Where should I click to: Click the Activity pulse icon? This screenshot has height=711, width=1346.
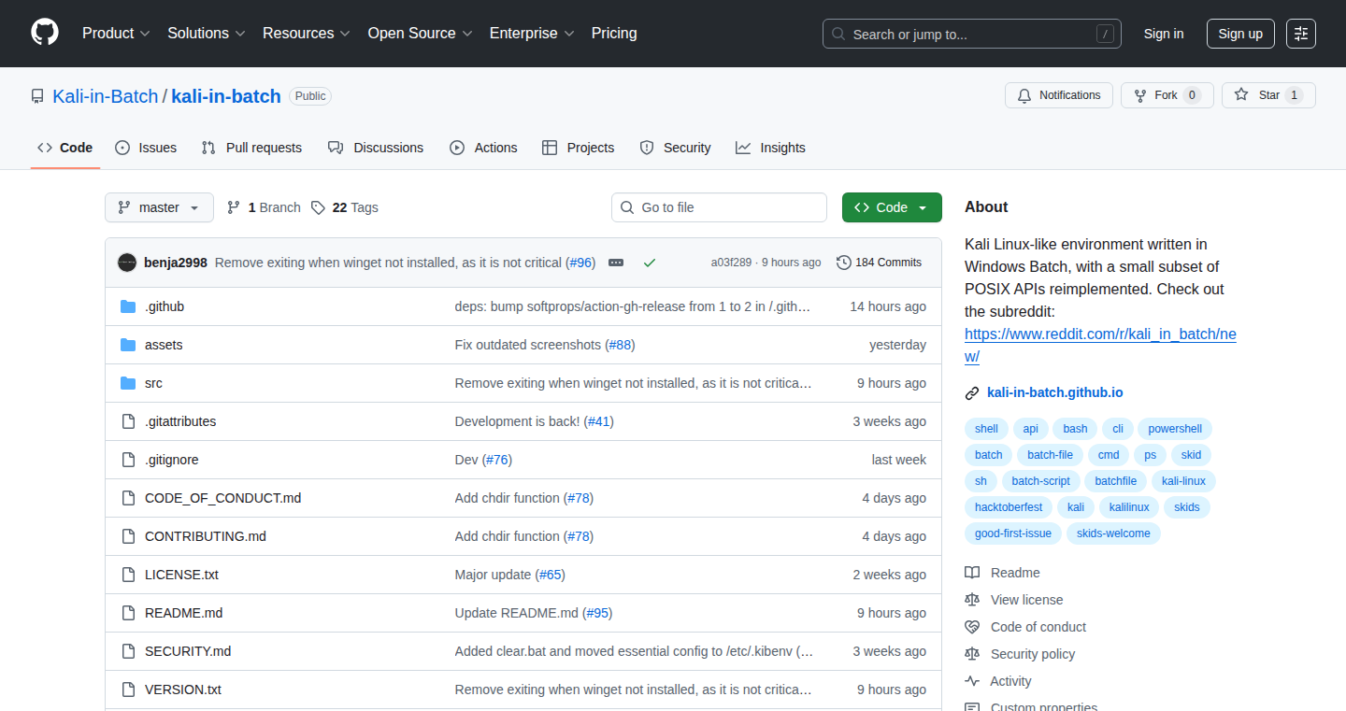972,681
